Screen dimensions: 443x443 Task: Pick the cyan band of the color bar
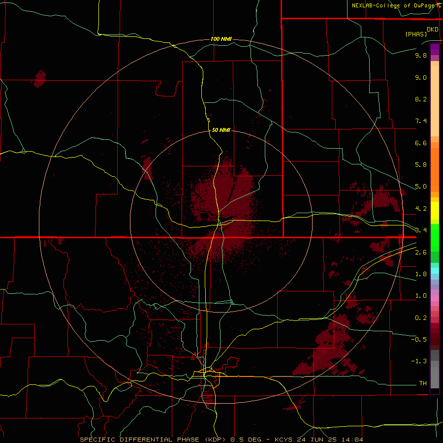coord(435,271)
